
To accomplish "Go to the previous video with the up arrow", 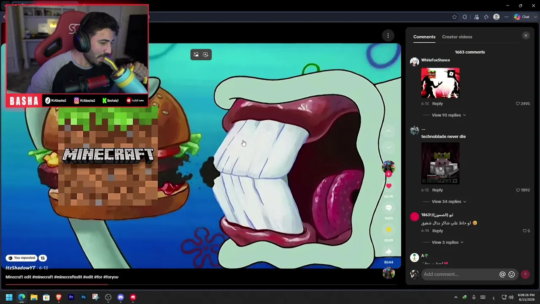I will 389,131.
